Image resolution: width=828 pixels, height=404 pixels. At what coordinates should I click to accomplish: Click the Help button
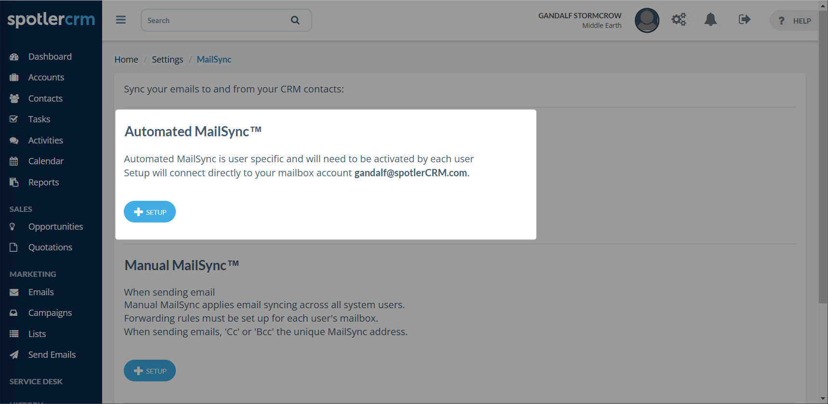point(795,21)
